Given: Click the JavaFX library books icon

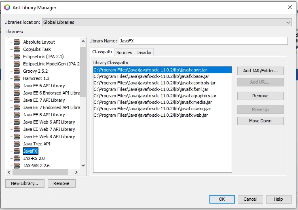Looking at the screenshot, I should [x=17, y=151].
